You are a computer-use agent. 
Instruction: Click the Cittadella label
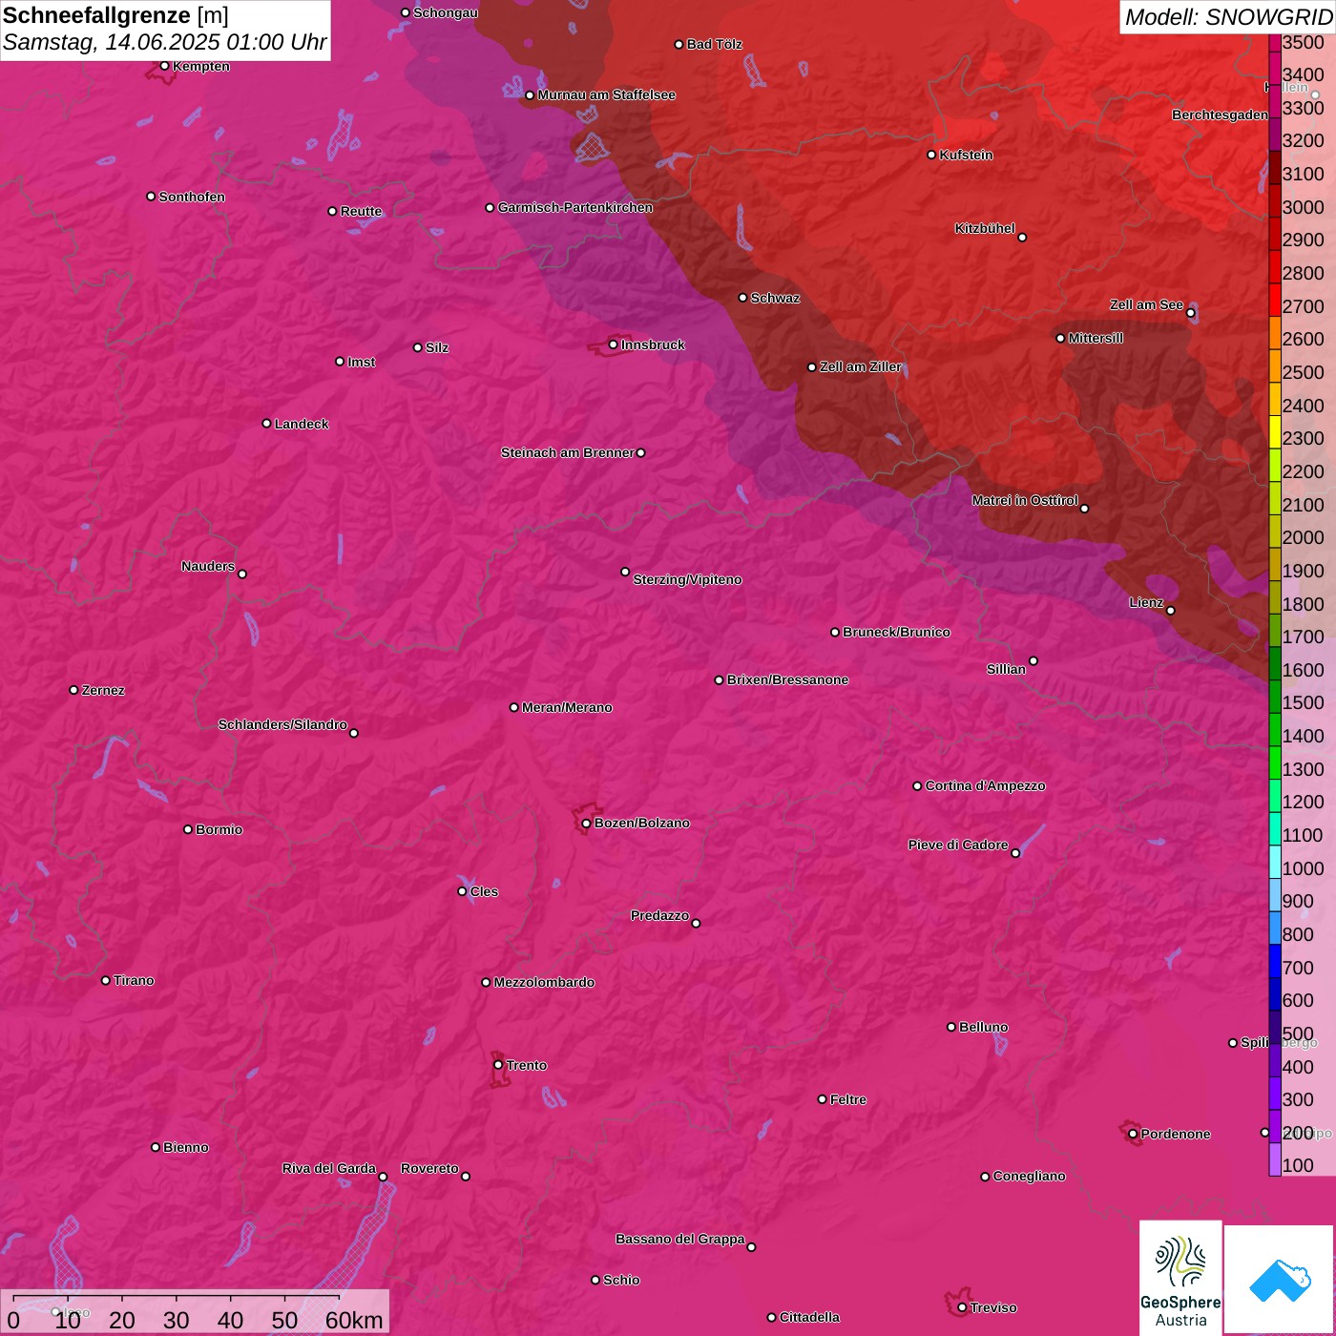pyautogui.click(x=809, y=1317)
